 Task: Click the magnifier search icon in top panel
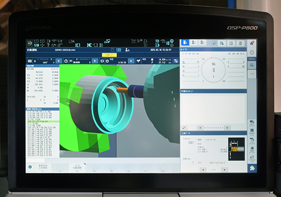pyautogui.click(x=214, y=43)
